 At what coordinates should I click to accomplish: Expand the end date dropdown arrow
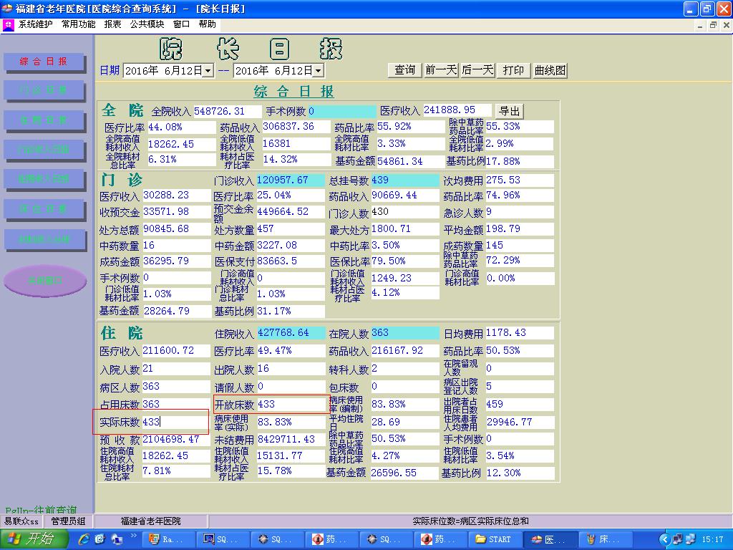tap(319, 71)
